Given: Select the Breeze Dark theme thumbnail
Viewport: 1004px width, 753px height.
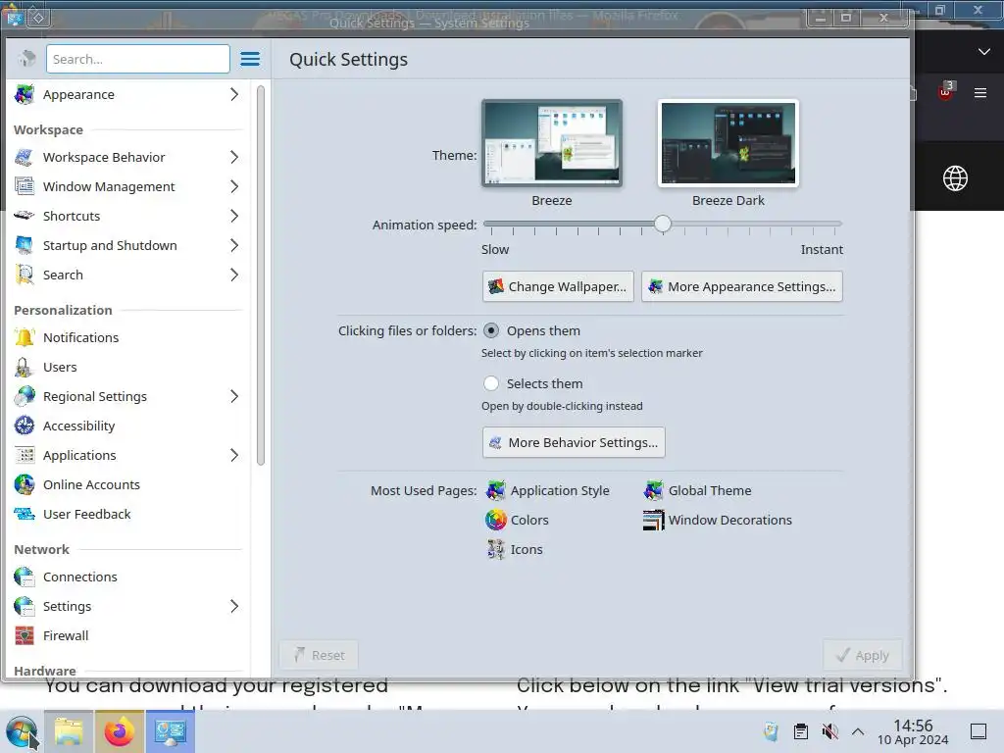Looking at the screenshot, I should coord(728,143).
